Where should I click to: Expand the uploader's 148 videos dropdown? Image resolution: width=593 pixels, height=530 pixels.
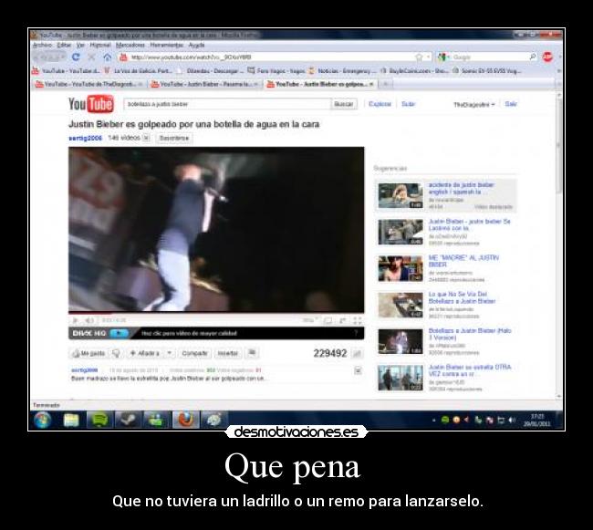click(146, 138)
